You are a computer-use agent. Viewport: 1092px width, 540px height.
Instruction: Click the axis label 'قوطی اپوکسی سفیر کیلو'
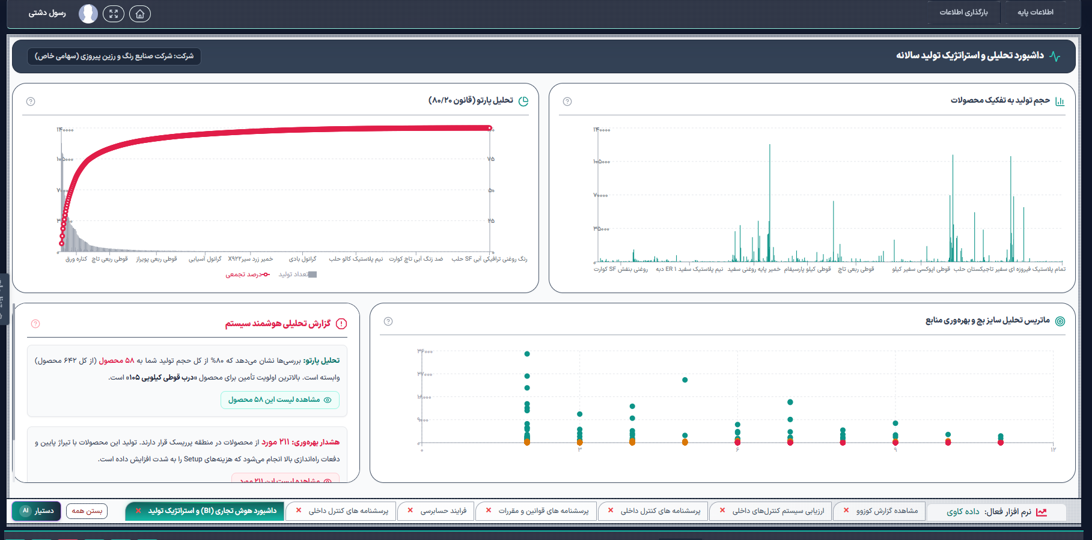921,269
